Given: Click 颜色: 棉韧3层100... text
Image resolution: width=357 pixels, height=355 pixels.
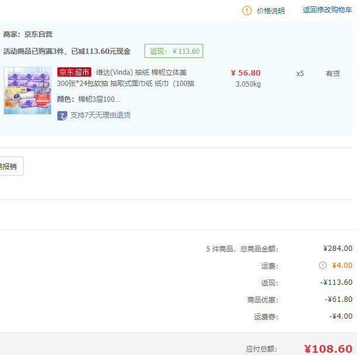Looking at the screenshot, I should click(88, 99).
